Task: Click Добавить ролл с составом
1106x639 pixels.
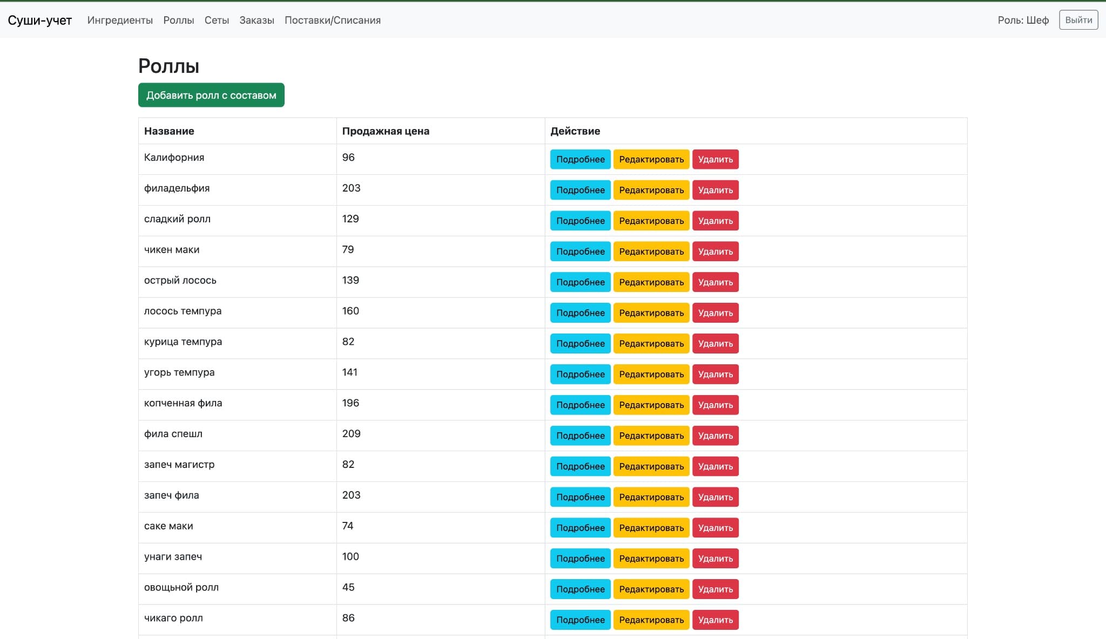Action: 211,94
